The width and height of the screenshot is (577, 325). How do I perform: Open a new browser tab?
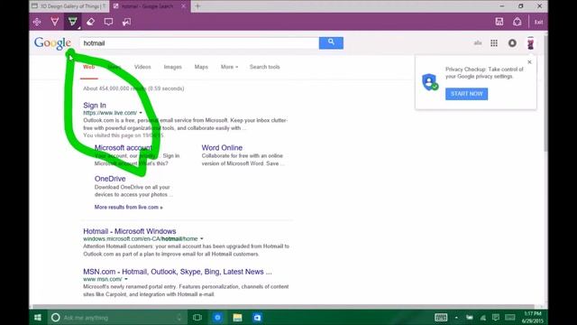click(x=198, y=6)
